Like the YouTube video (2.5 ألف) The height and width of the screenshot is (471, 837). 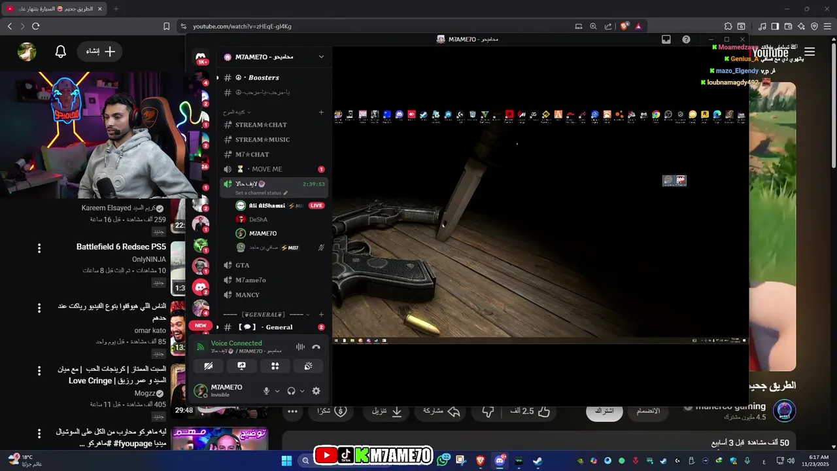[530, 411]
